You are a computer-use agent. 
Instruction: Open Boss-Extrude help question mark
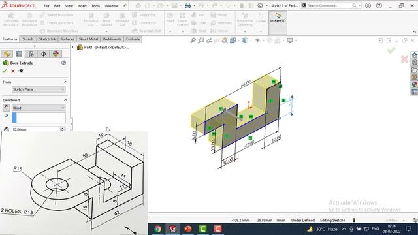[x=64, y=63]
